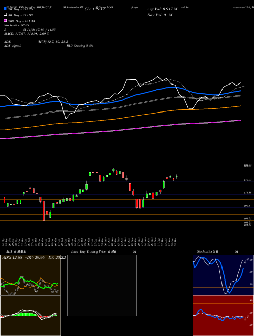Click the 'Avg Vol: 0.917 M' label
Viewport: 254px width, 336px height.
(162, 9)
